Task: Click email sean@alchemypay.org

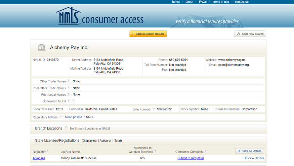Action: click(x=234, y=65)
